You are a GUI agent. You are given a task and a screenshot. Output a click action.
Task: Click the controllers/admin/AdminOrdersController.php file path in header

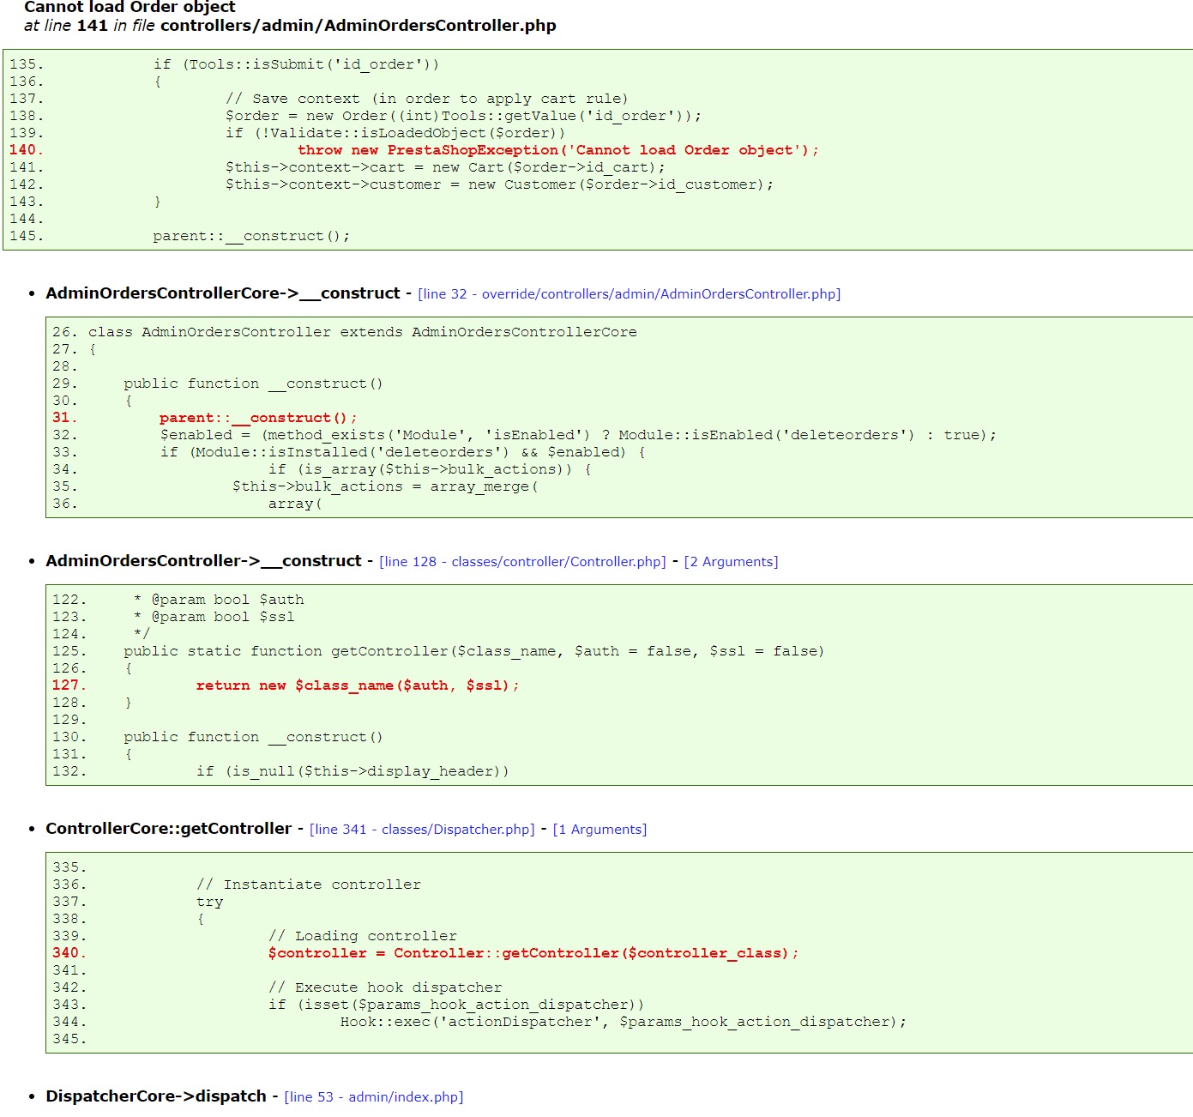pyautogui.click(x=358, y=26)
